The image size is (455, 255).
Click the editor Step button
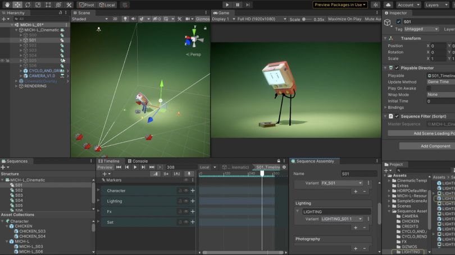click(x=248, y=4)
